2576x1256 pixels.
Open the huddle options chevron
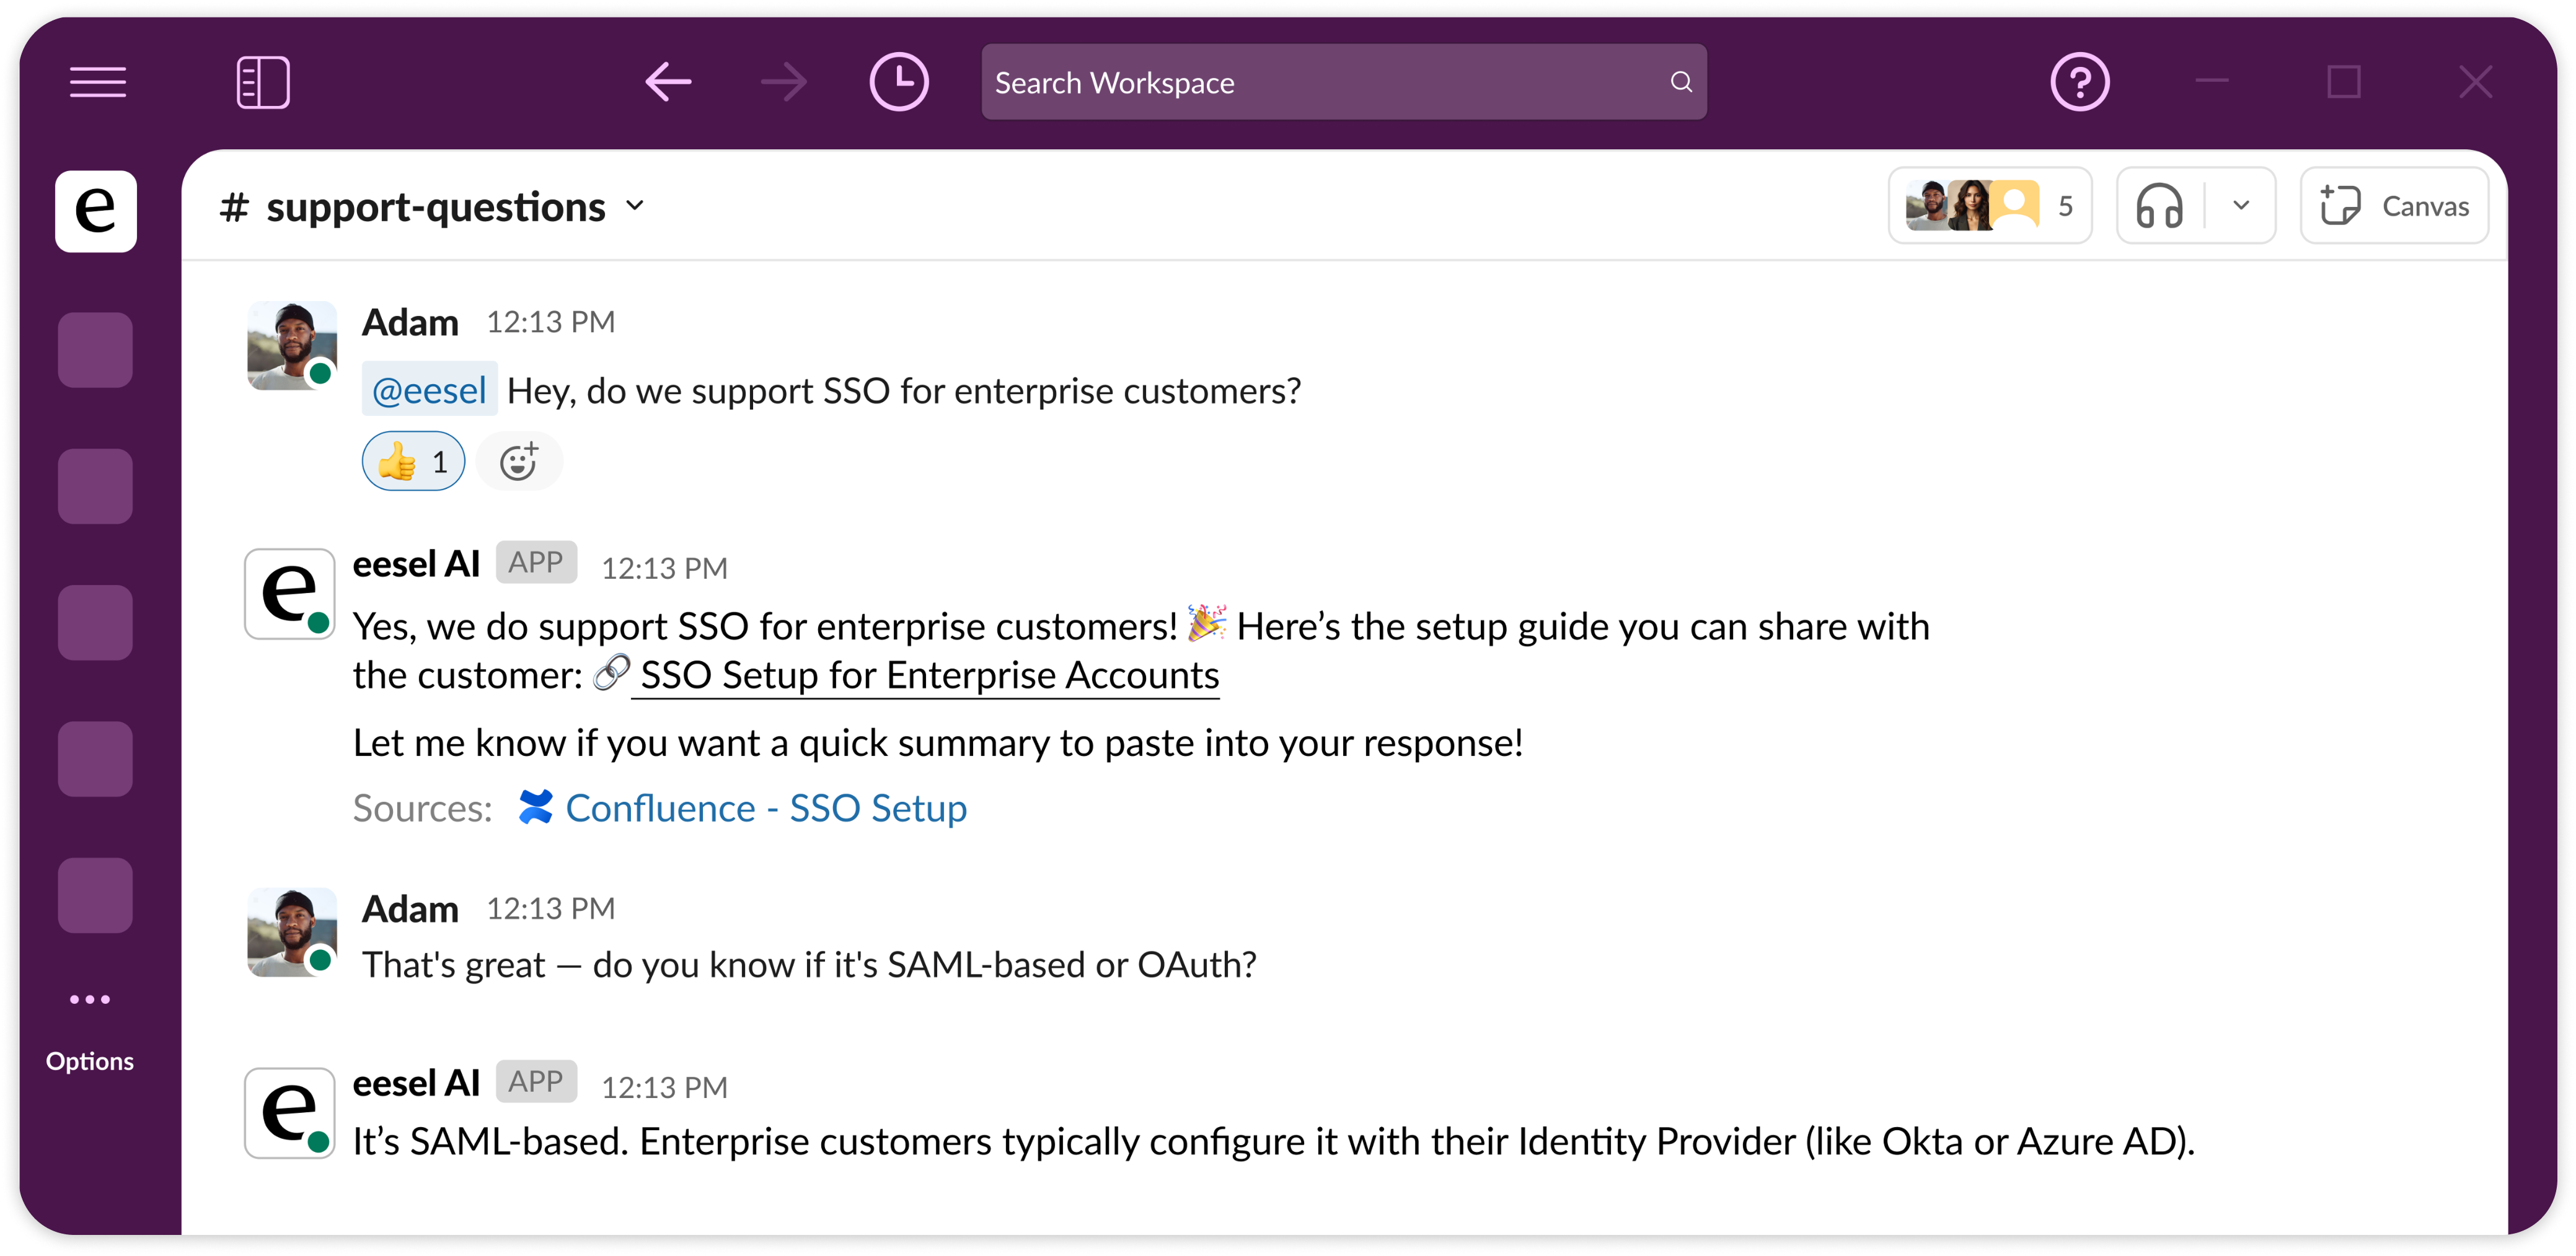2241,206
